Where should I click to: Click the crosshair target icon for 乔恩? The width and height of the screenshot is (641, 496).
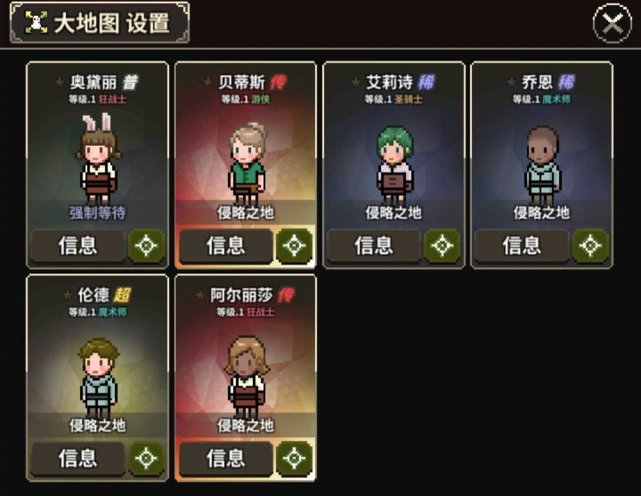(x=590, y=246)
